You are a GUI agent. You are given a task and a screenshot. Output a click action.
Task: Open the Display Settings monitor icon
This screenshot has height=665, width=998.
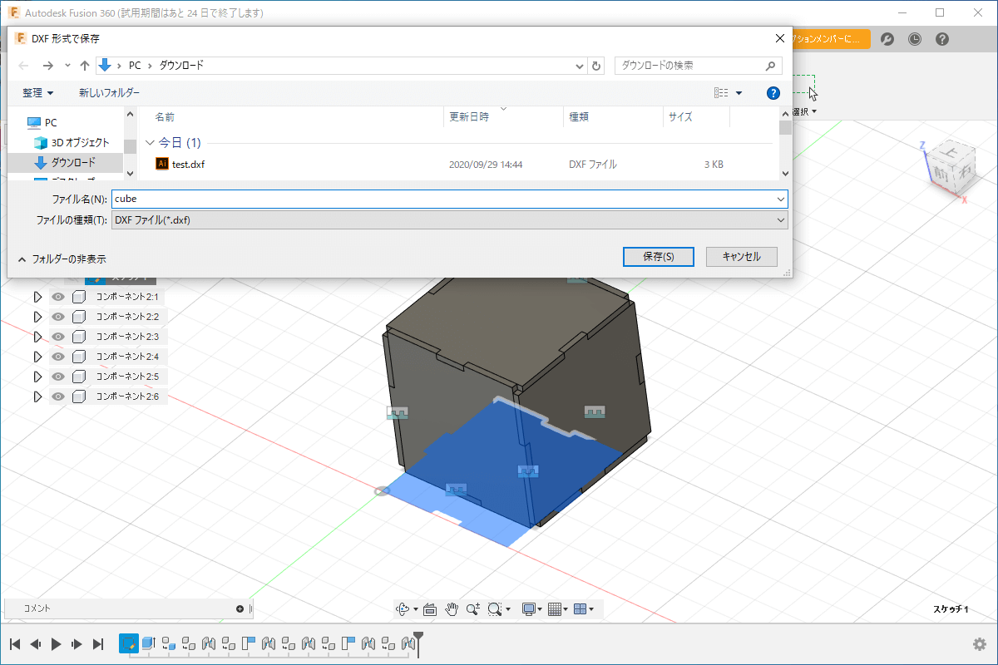(x=528, y=609)
